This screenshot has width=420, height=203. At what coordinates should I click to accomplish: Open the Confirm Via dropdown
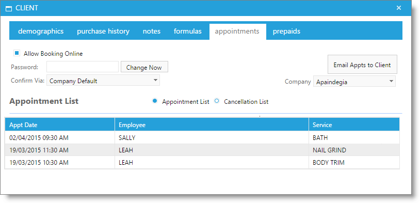pos(103,81)
